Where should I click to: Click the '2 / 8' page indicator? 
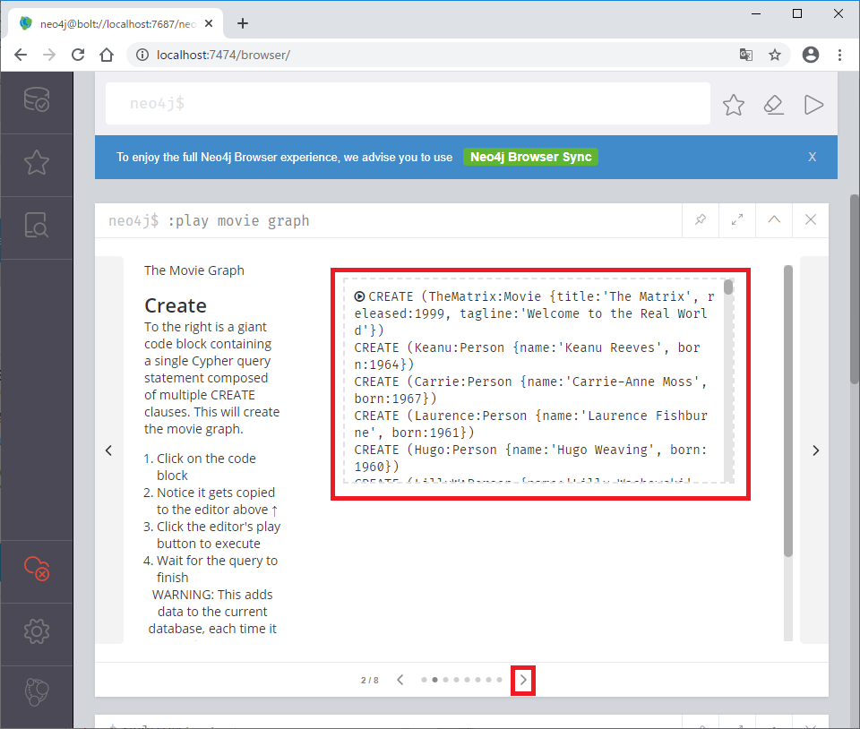pos(370,681)
